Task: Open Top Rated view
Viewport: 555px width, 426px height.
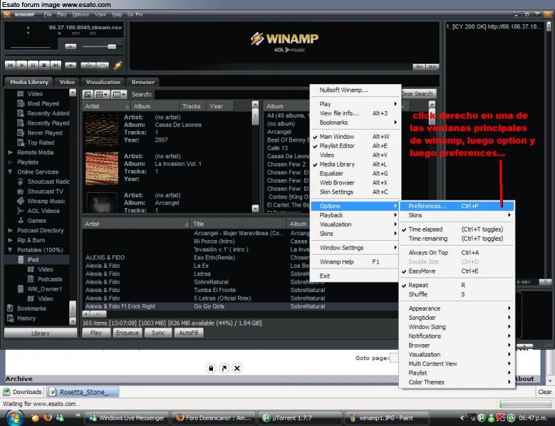Action: click(x=41, y=143)
